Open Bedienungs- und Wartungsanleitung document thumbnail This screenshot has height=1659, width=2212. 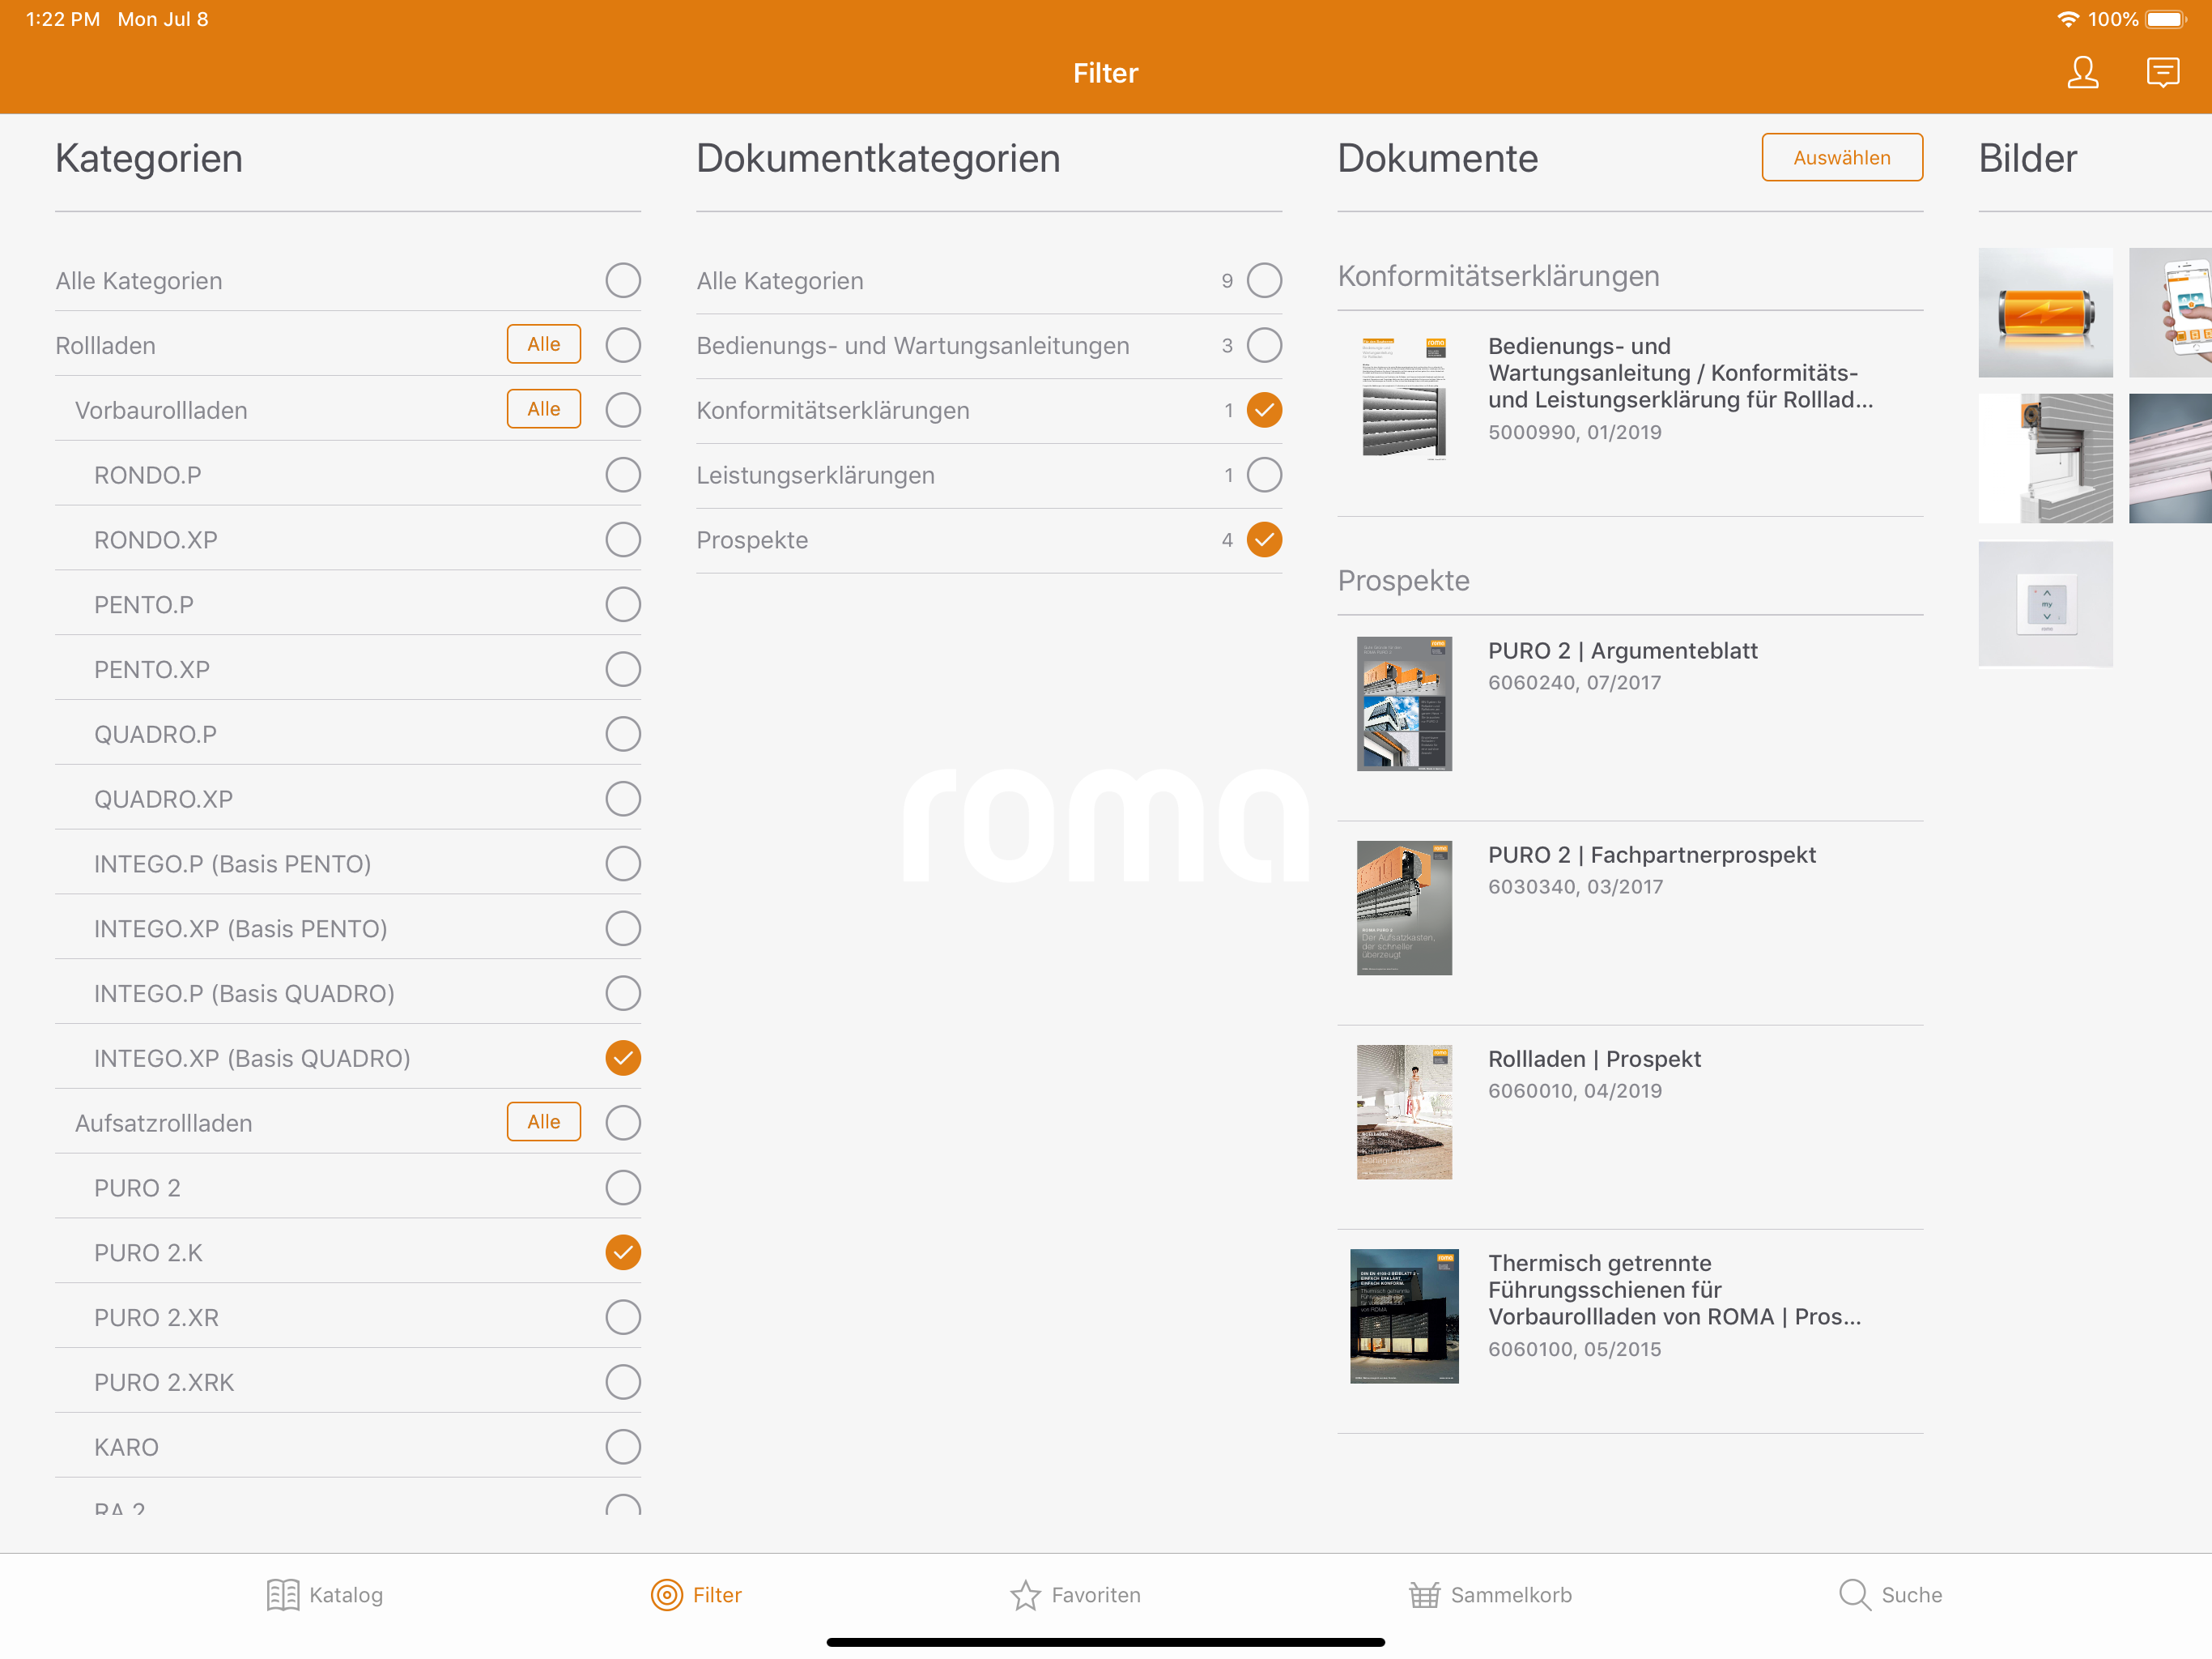1404,397
